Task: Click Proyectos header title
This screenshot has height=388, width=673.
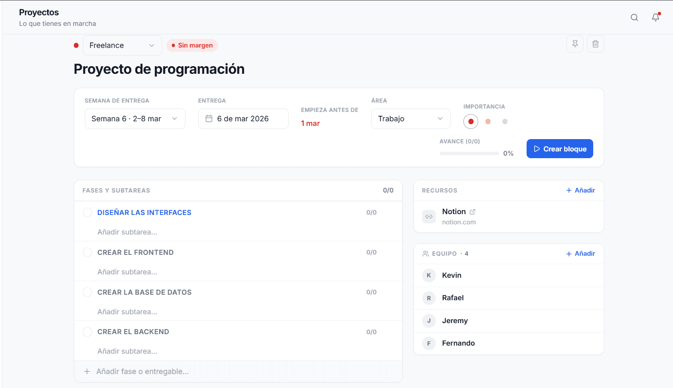Action: (39, 12)
